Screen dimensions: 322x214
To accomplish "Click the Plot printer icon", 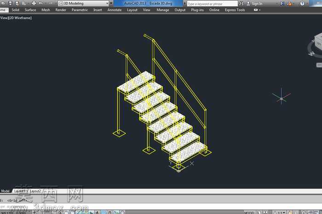I will coord(34,3).
